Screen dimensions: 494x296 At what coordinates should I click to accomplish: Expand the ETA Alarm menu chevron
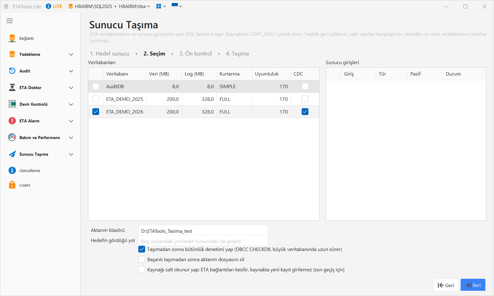click(x=71, y=121)
